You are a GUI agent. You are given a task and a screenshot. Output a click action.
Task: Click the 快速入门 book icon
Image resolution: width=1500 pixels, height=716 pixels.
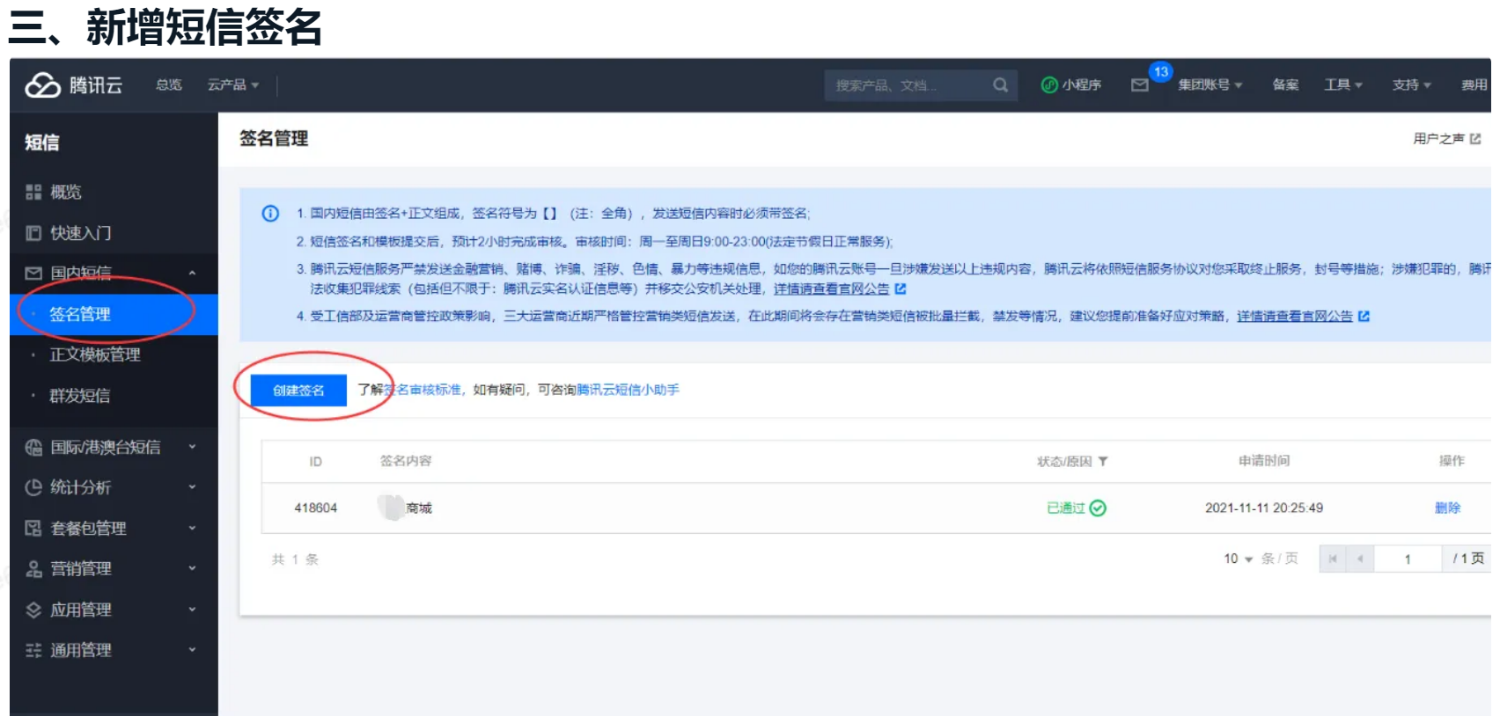[x=33, y=233]
